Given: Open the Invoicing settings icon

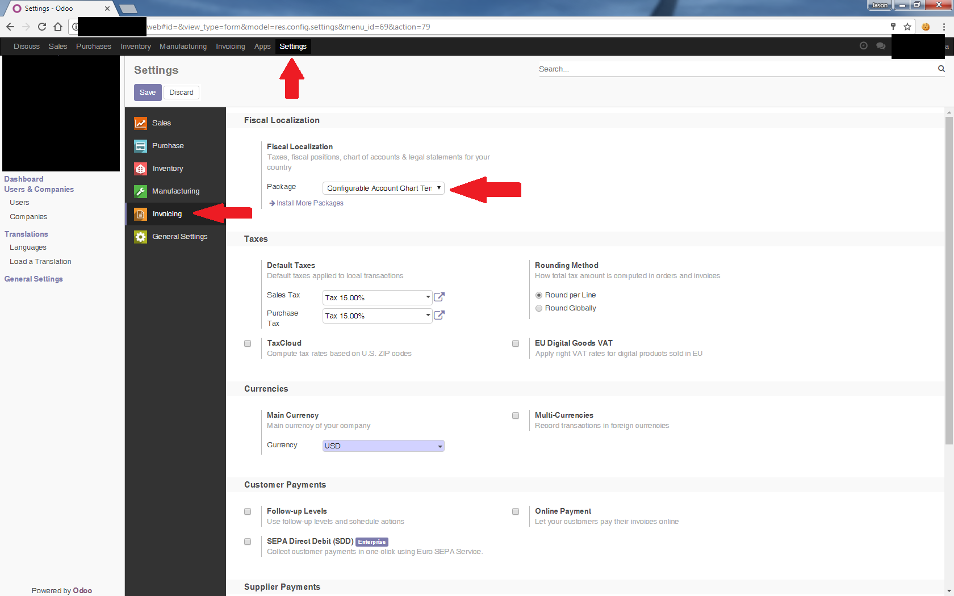Looking at the screenshot, I should [140, 214].
